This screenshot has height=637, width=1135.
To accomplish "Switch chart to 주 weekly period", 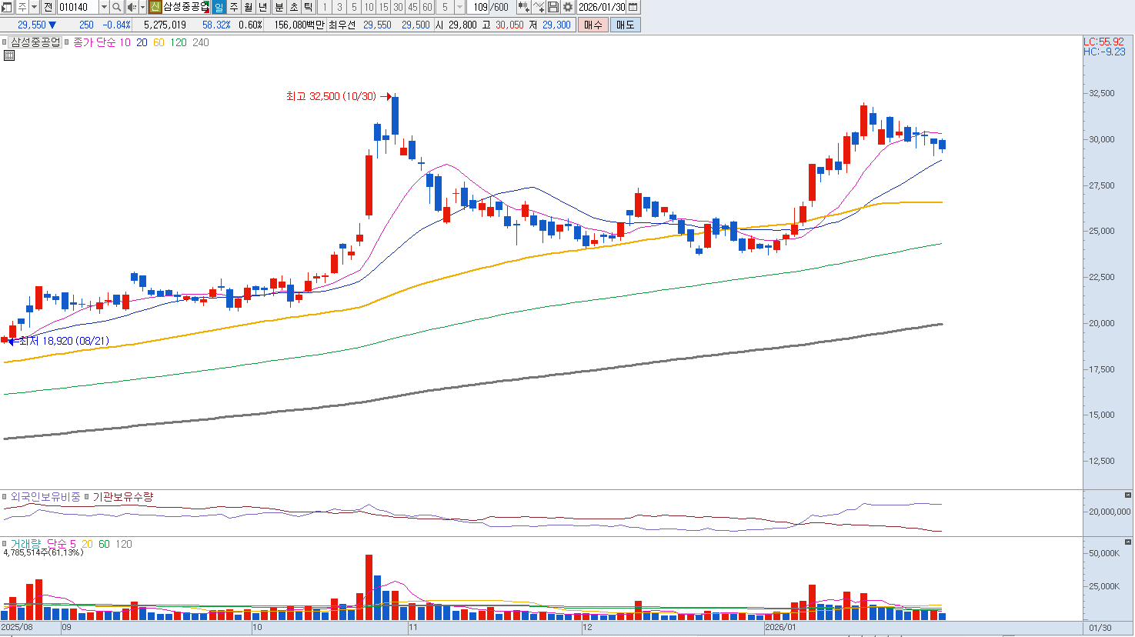I will click(234, 7).
